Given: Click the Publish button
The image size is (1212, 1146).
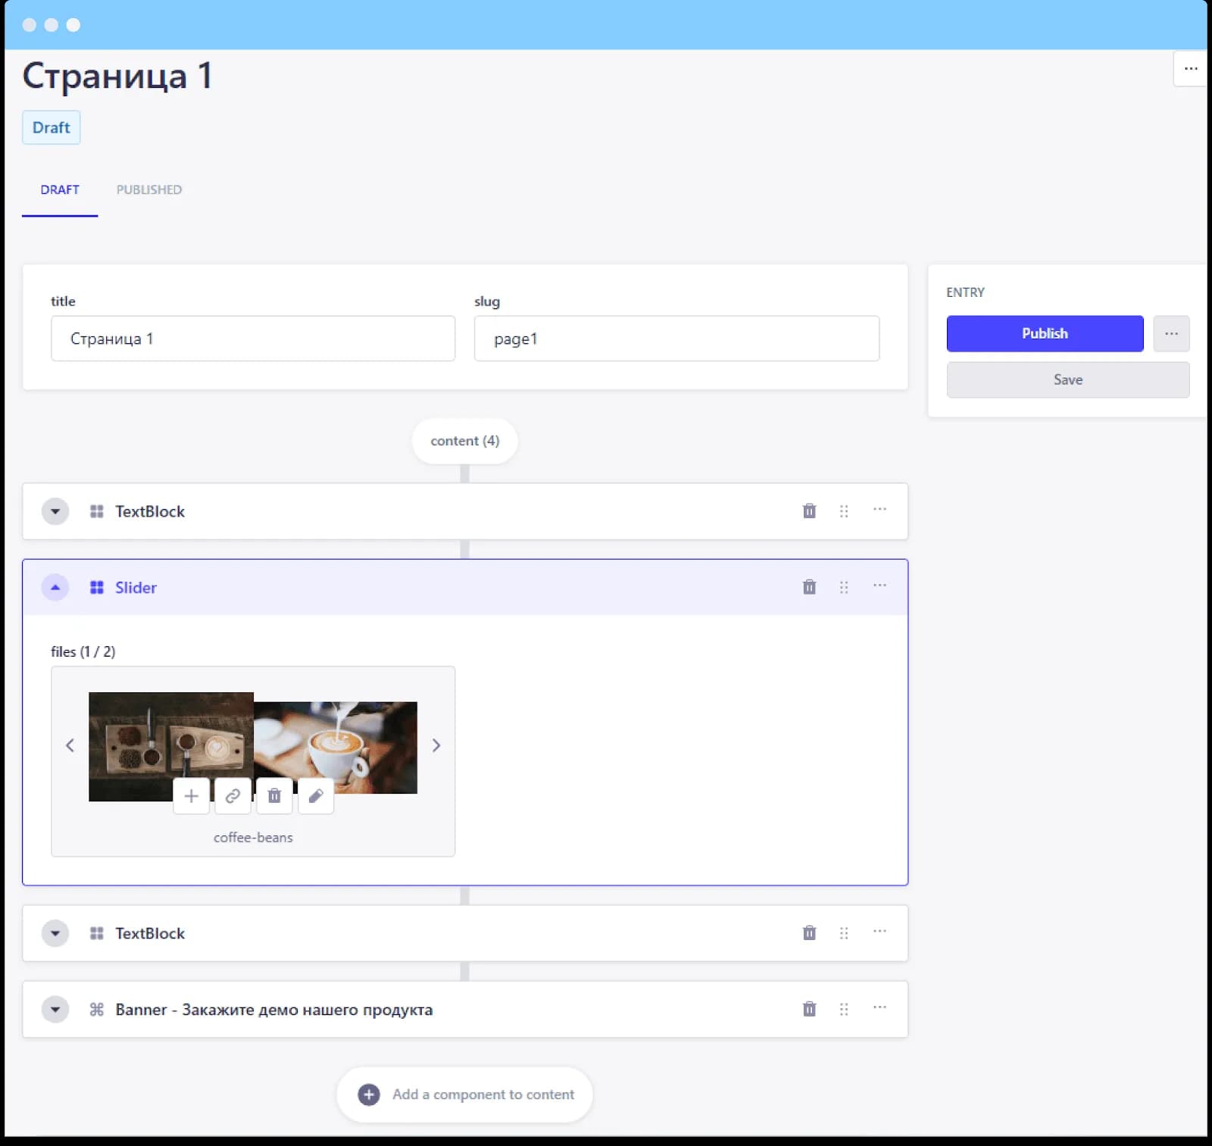Looking at the screenshot, I should pyautogui.click(x=1045, y=333).
